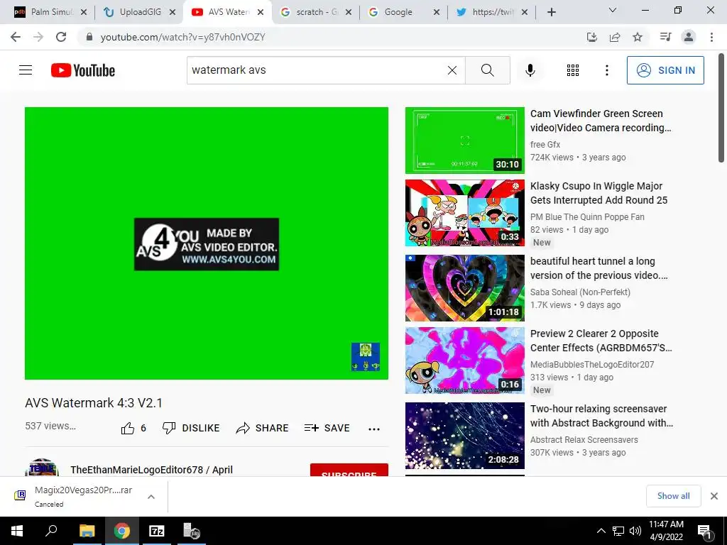Bookmark this page with star
This screenshot has height=545, width=727.
[x=638, y=37]
